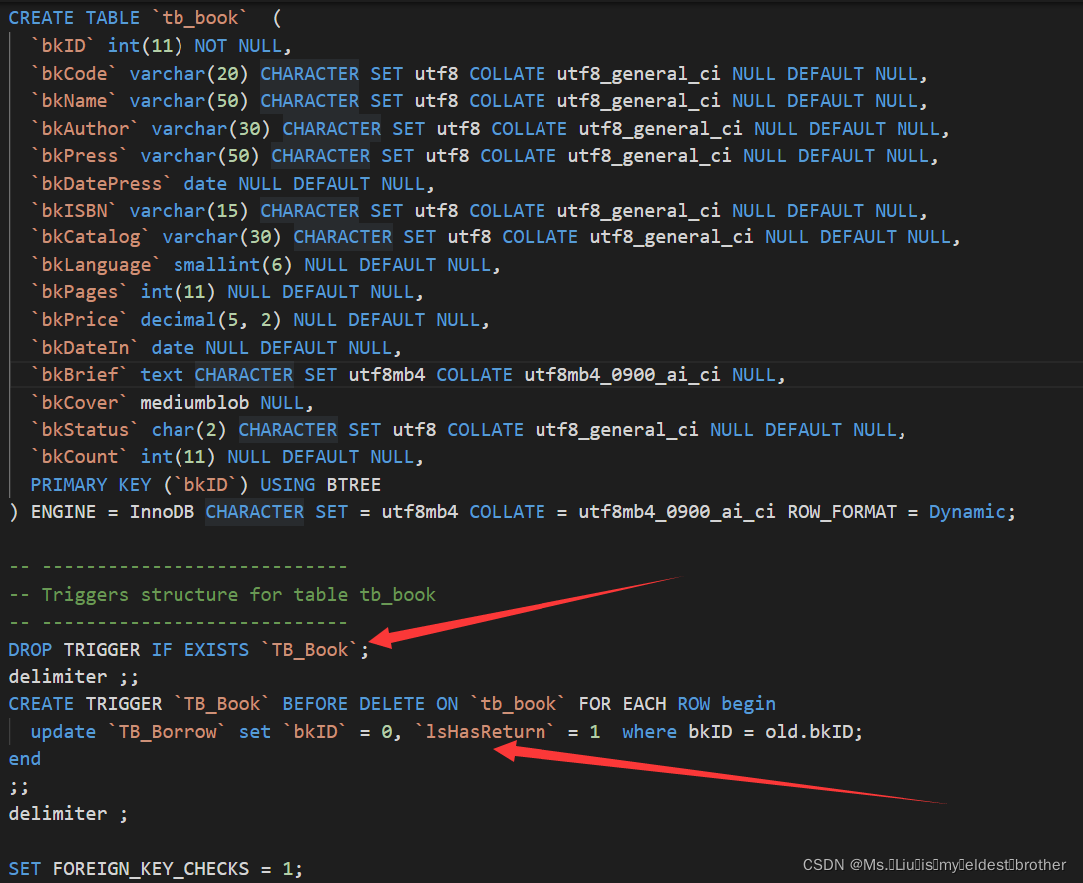This screenshot has width=1083, height=883.
Task: Click utf8mb4_0900_ai_ci on the bkBrief line
Action: point(621,375)
